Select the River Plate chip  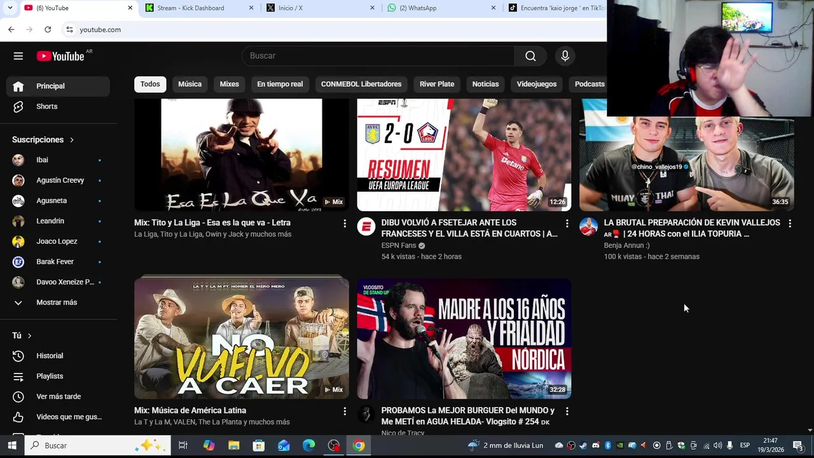coord(437,84)
